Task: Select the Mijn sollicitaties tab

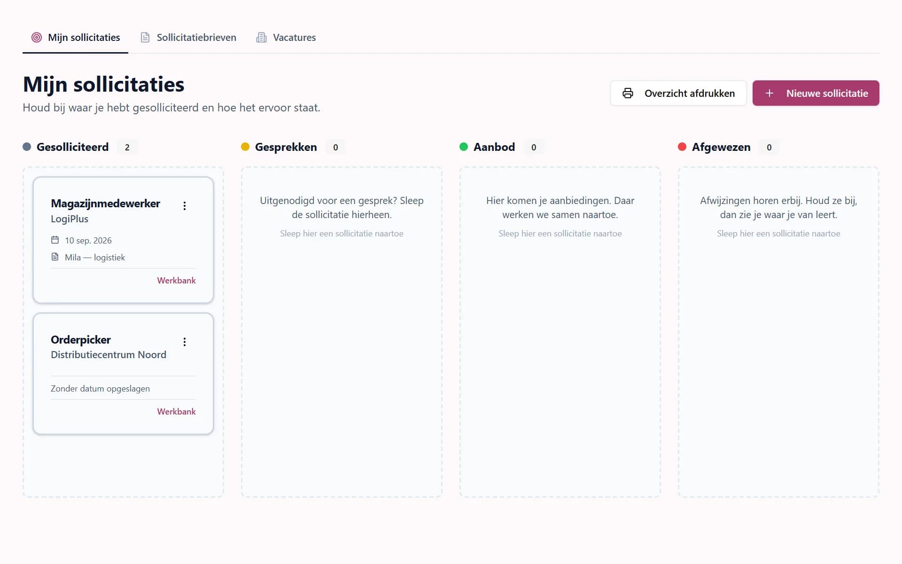Action: 75,38
